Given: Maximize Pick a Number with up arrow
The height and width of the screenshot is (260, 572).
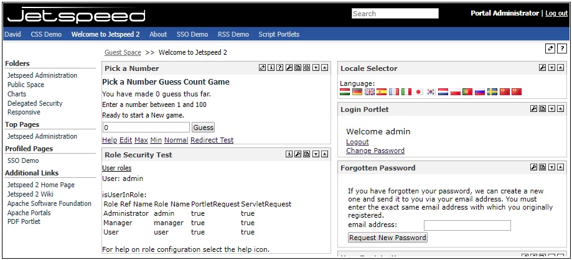Looking at the screenshot, I should point(325,67).
